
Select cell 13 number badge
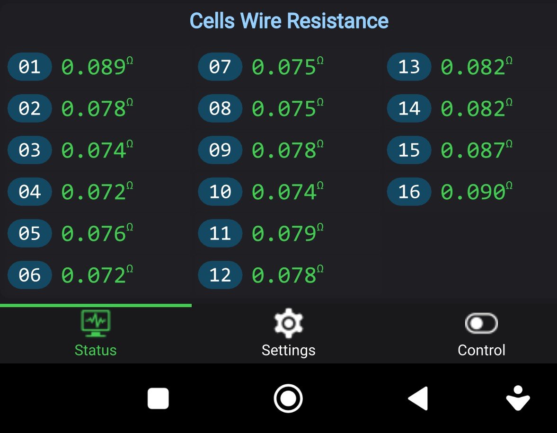click(x=409, y=67)
